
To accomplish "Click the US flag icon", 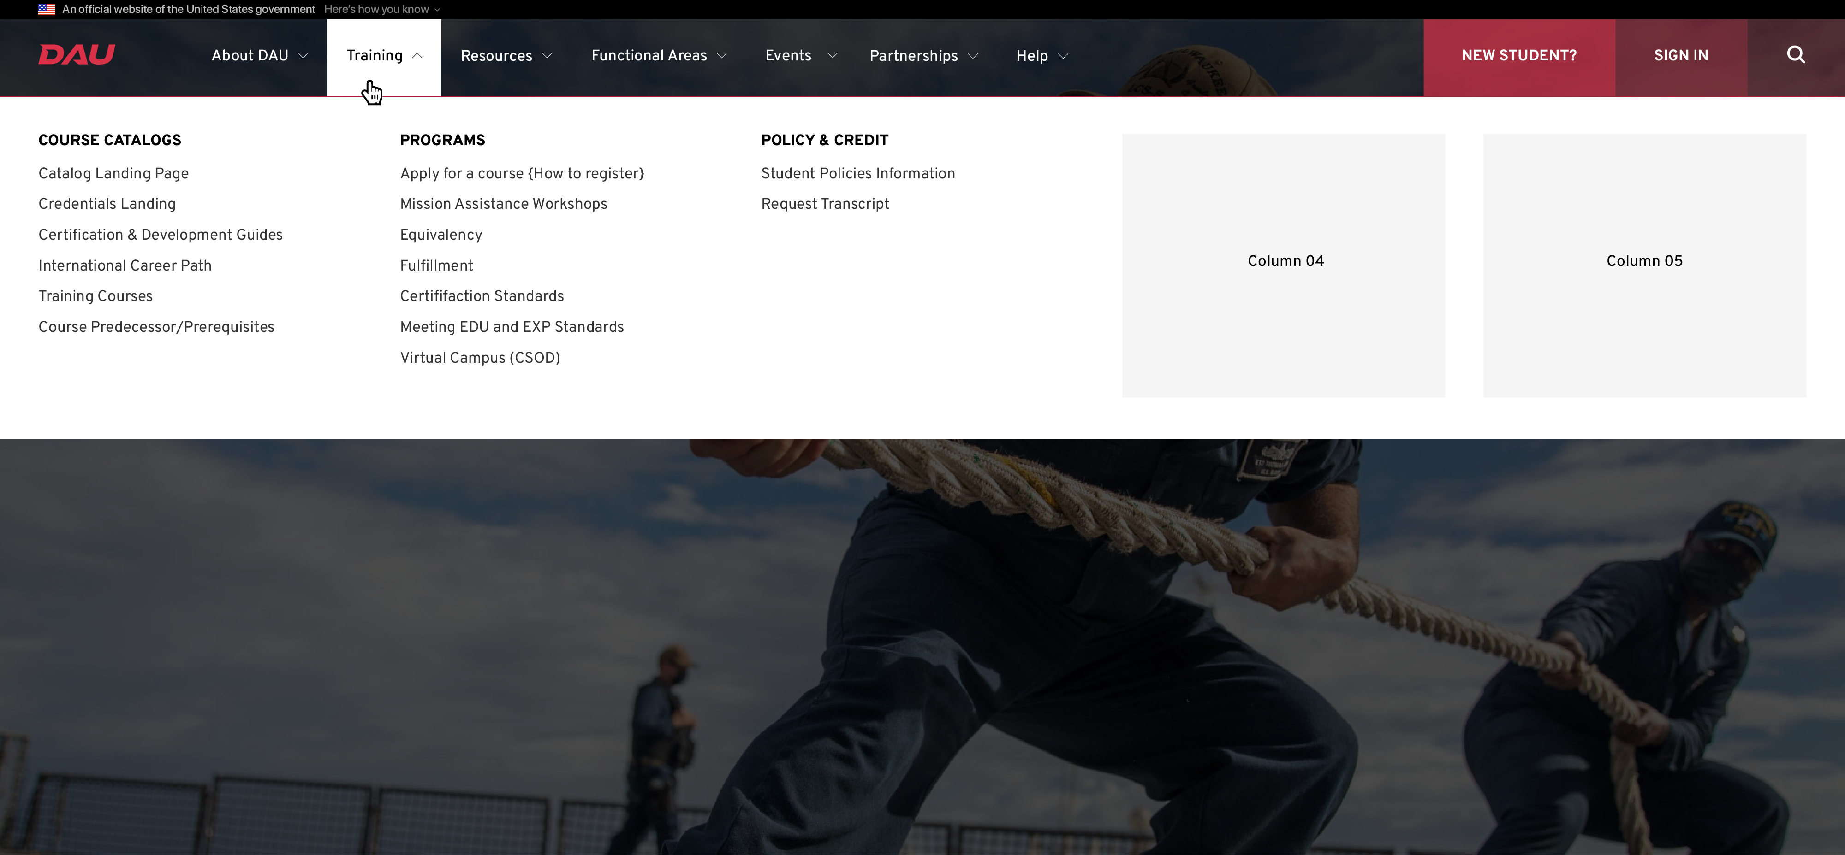I will 47,9.
